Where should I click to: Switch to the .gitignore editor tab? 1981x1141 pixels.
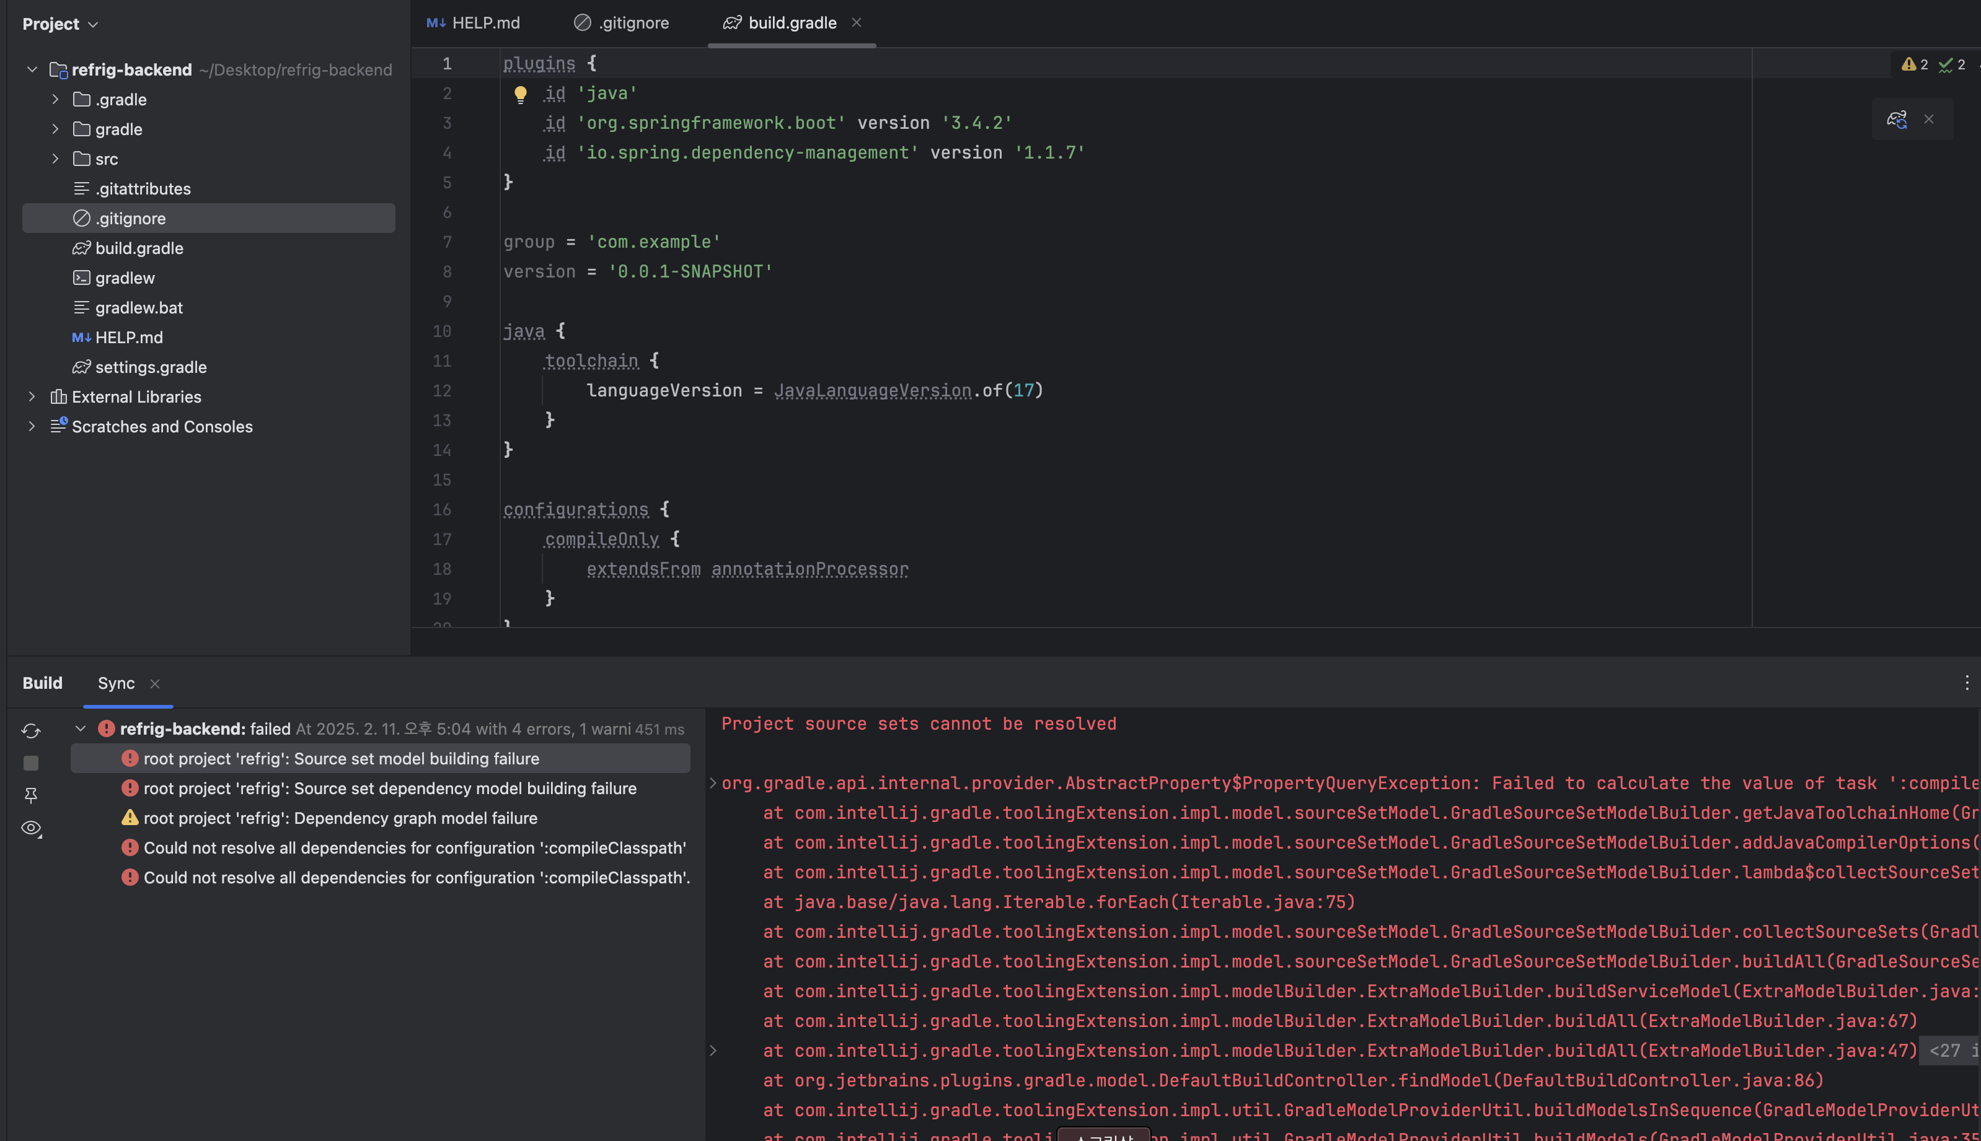622,23
